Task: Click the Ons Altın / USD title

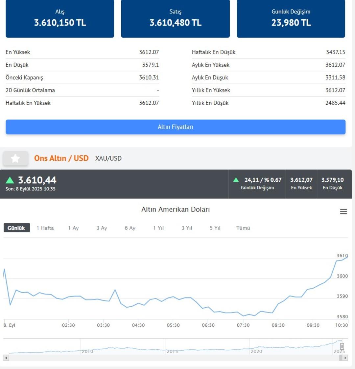Action: click(x=61, y=158)
